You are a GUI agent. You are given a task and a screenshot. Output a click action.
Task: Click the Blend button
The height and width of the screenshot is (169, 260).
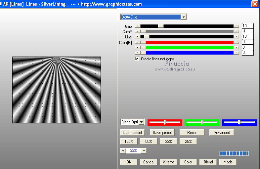click(x=208, y=162)
